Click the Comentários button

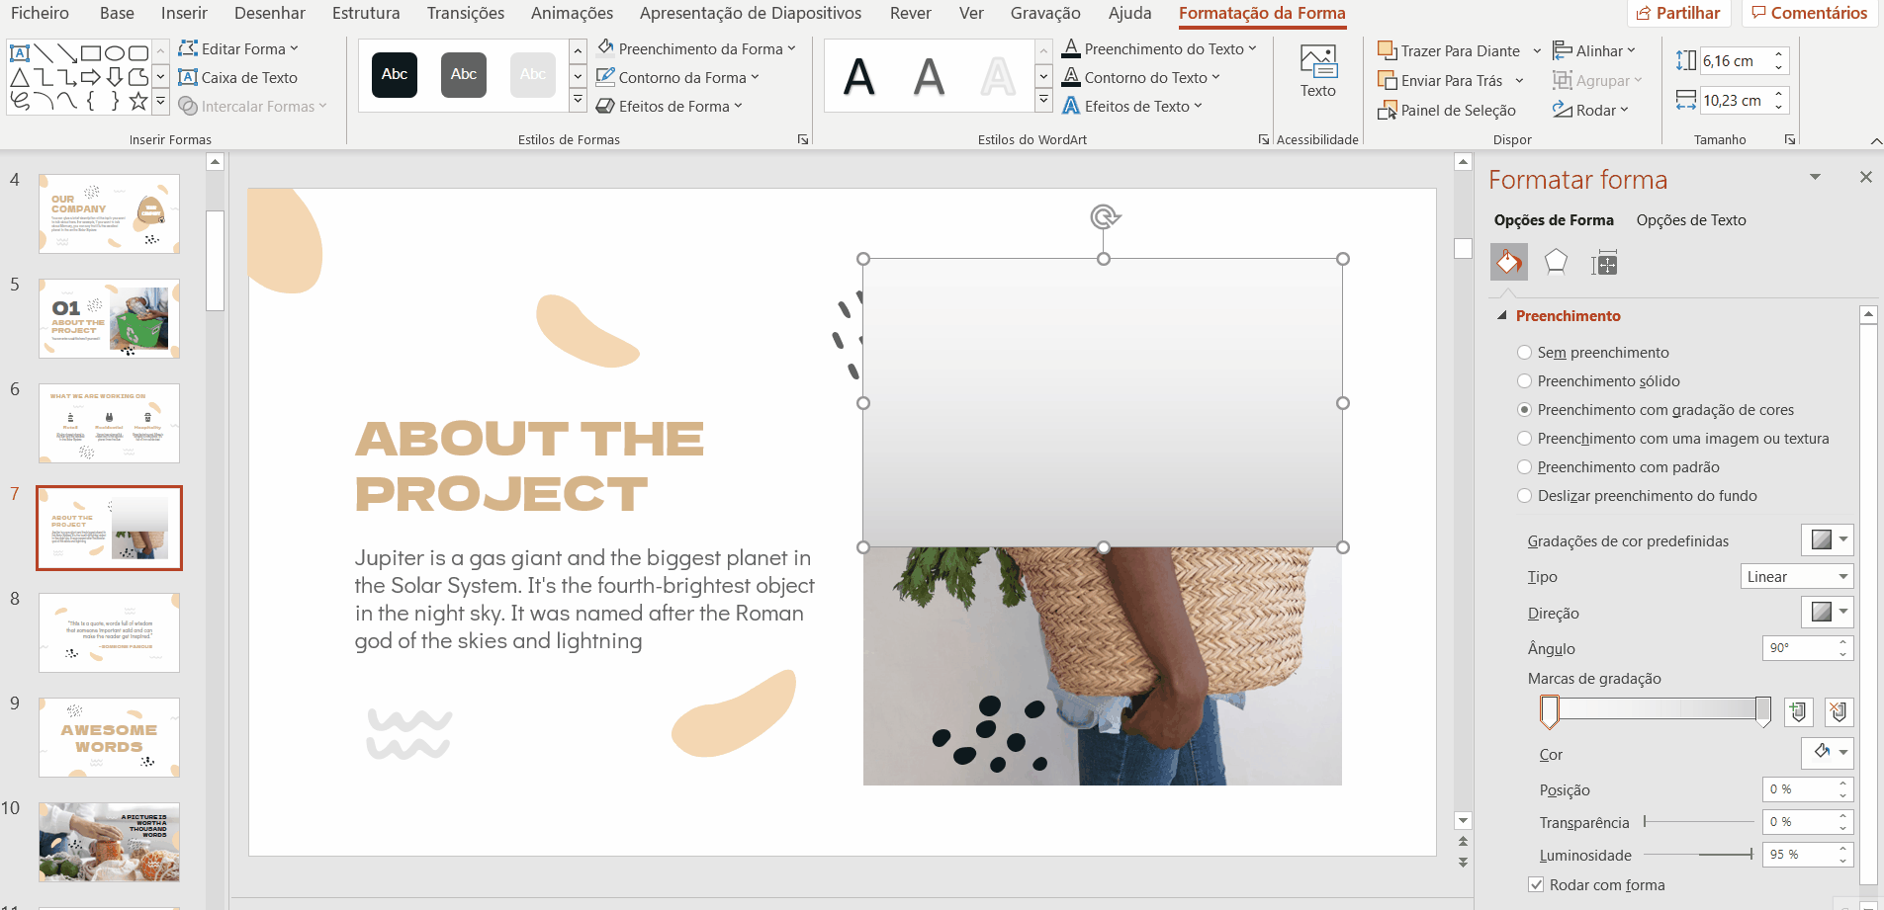1809,13
